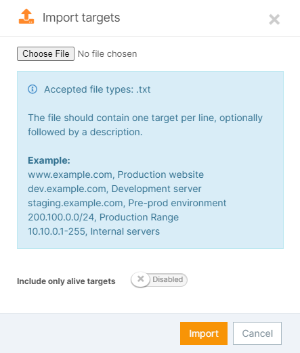Select the 10.10.0.1-255 Internal servers line
300x353 pixels.
(x=93, y=231)
